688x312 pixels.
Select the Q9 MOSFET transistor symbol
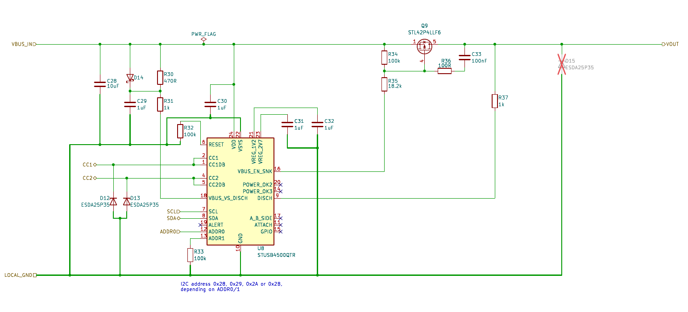point(424,46)
